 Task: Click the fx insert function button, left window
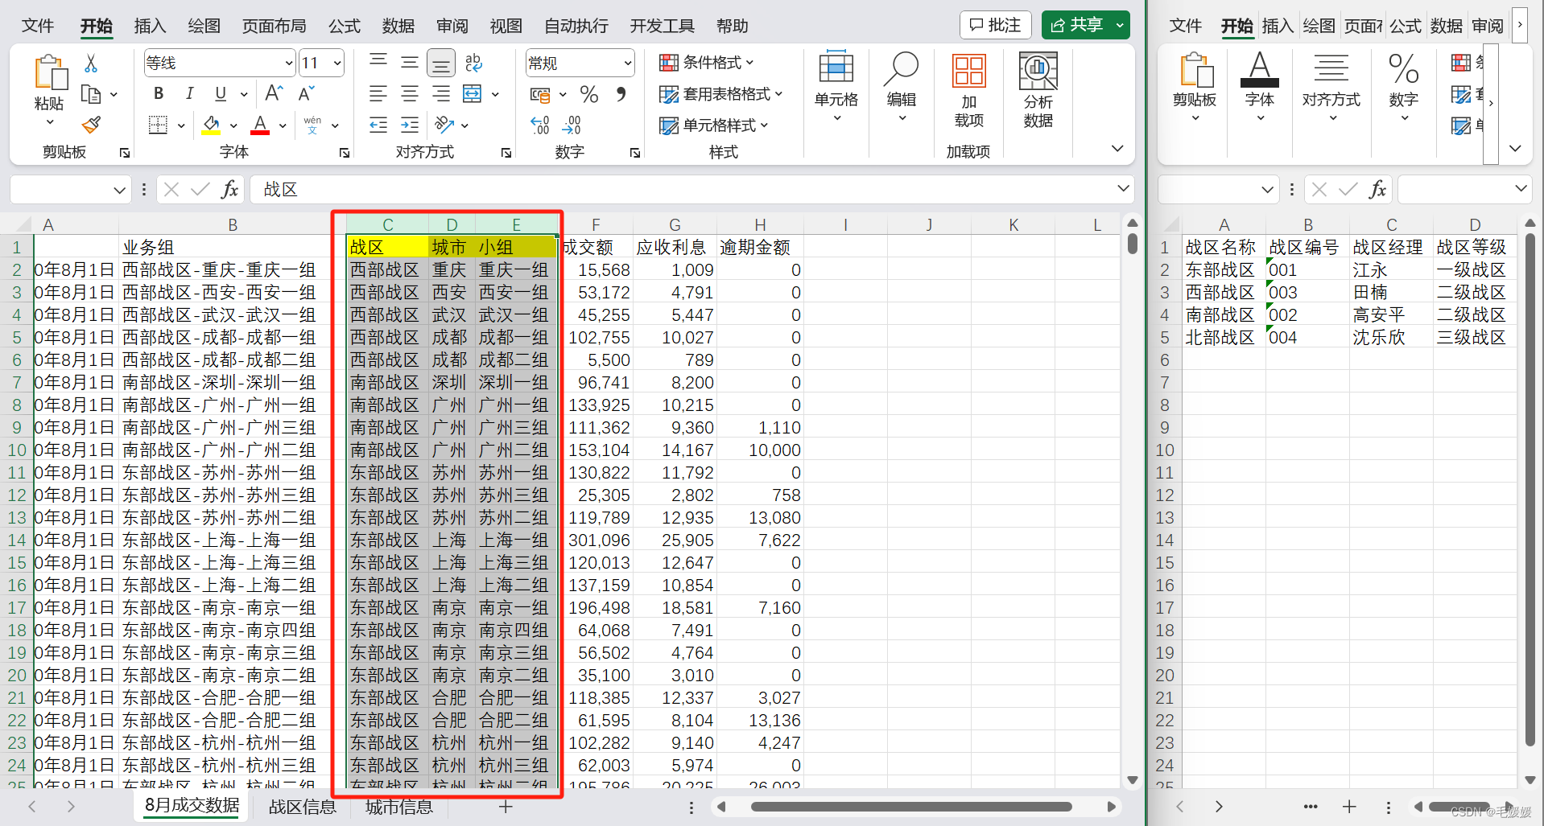point(230,189)
